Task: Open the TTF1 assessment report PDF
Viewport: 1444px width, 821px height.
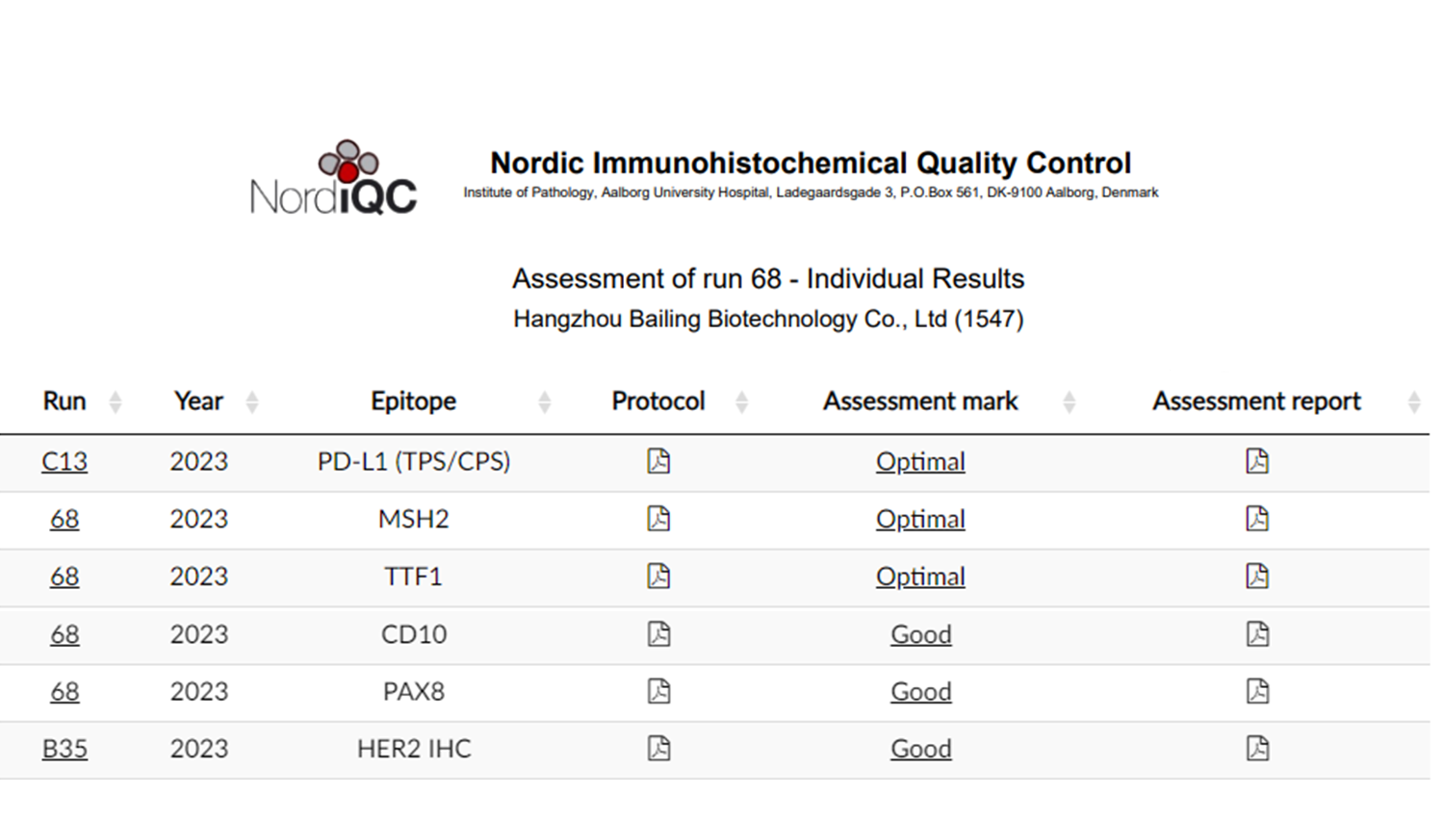Action: pos(1257,577)
